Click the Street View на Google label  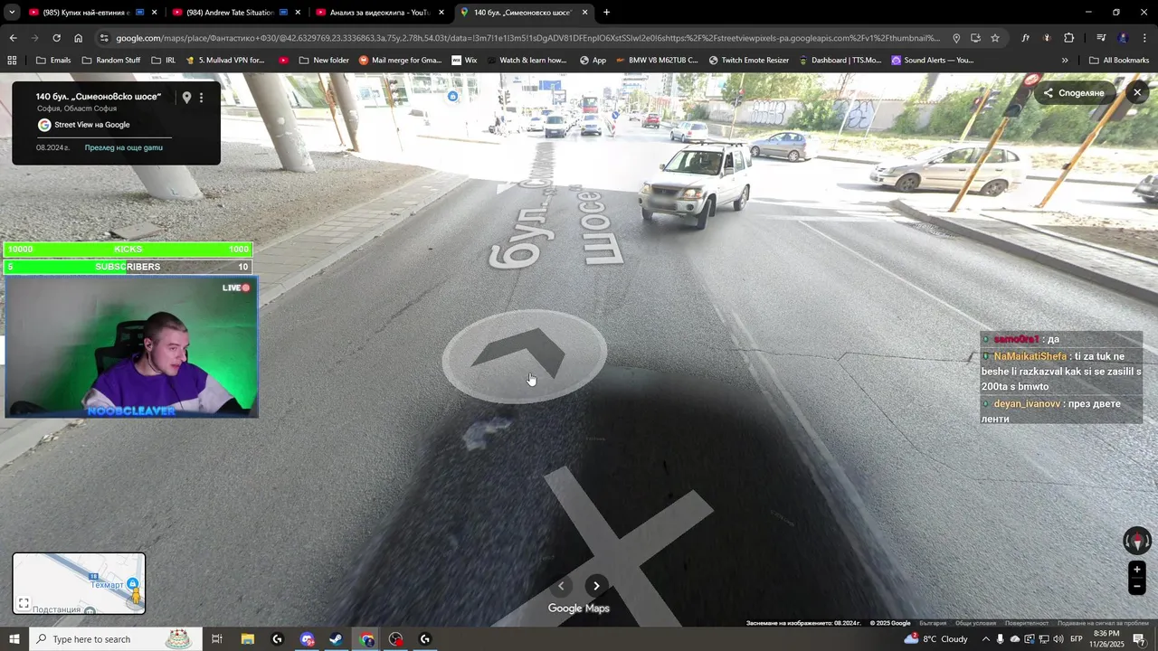(92, 125)
